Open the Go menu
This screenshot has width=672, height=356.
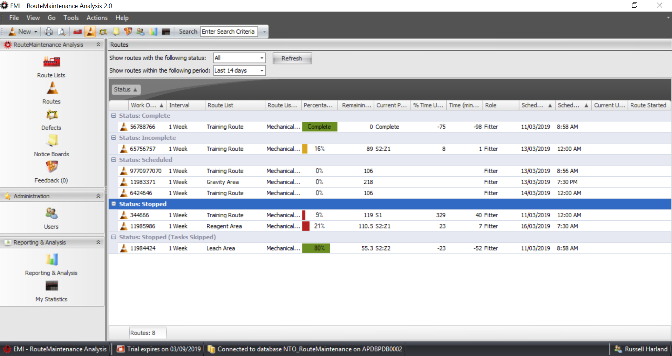(x=52, y=18)
